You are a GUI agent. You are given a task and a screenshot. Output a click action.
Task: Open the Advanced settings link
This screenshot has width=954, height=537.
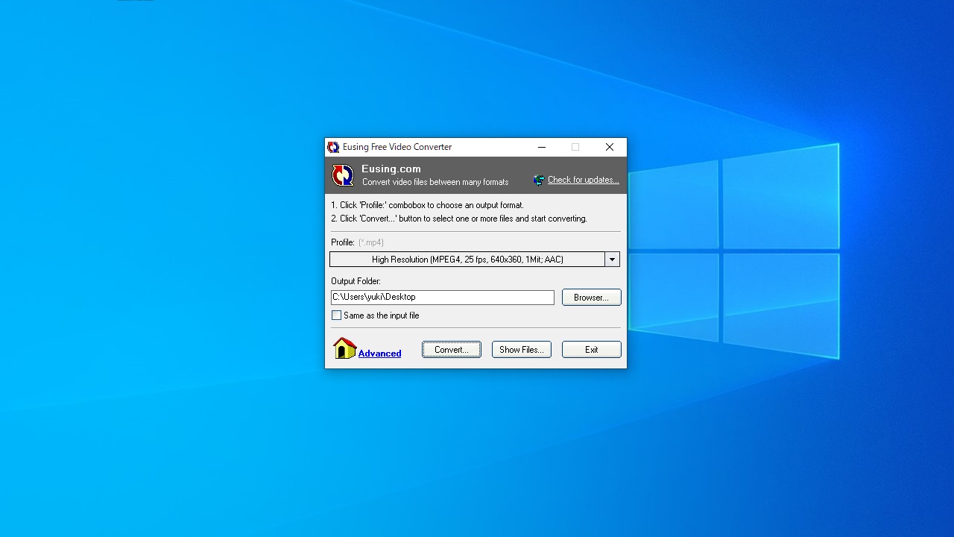[379, 354]
